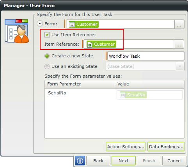Image resolution: width=188 pixels, height=167 pixels.
Task: Select the Create a new State option
Action: pos(47,56)
